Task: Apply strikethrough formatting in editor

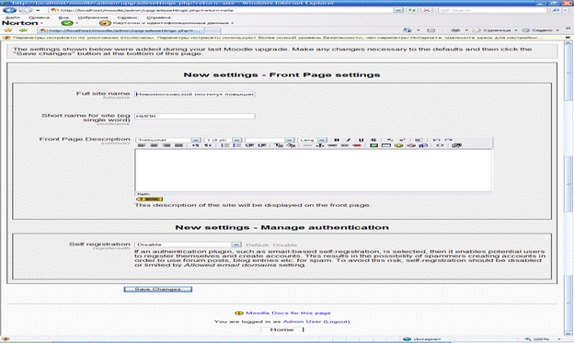Action: [x=373, y=140]
